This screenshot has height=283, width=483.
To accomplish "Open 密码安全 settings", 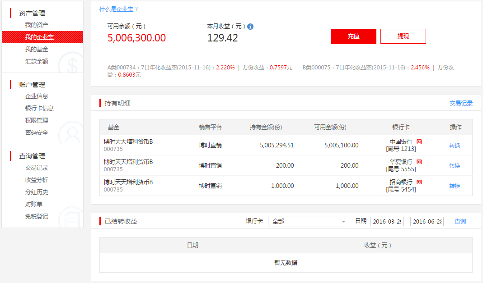I will coord(37,133).
